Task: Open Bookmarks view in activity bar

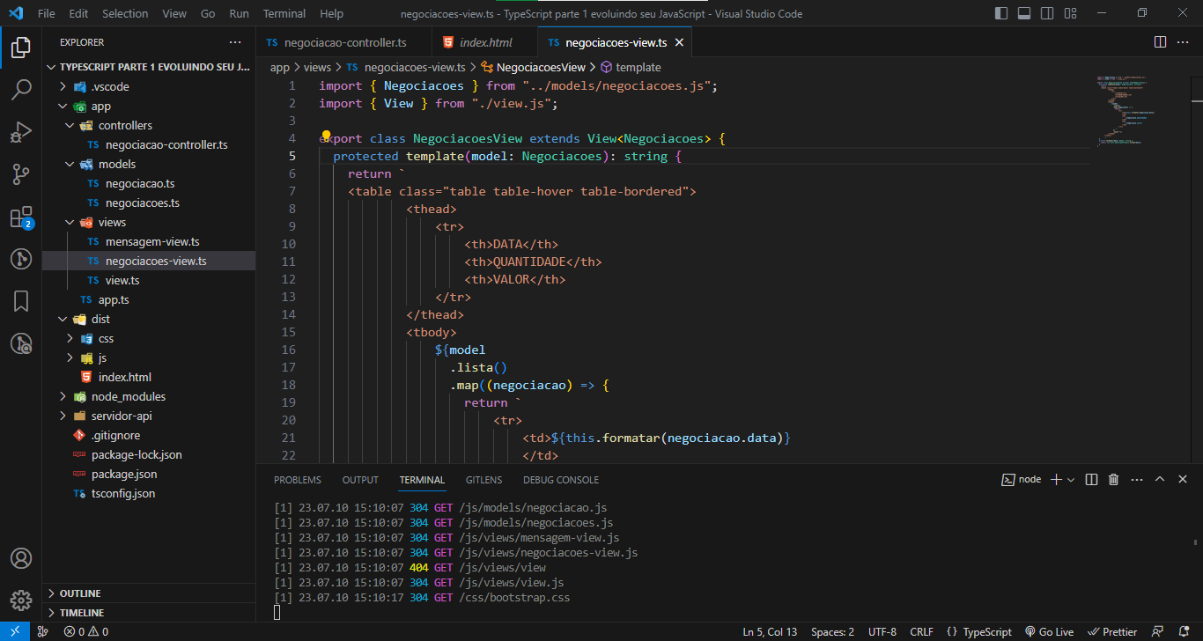Action: [21, 301]
